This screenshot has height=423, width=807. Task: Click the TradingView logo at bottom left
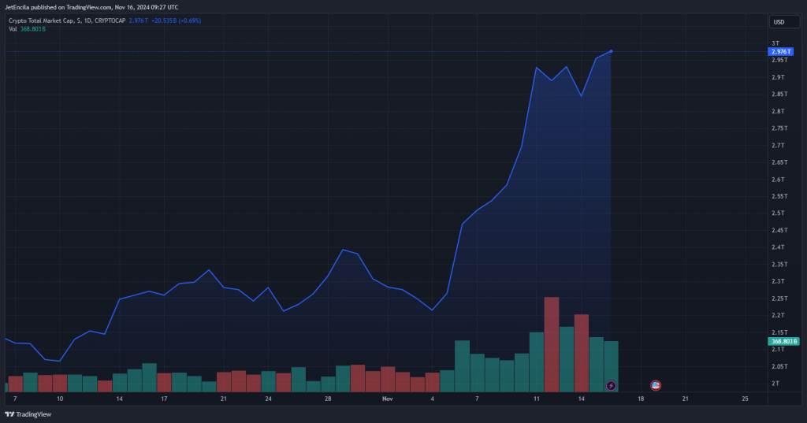coord(28,414)
